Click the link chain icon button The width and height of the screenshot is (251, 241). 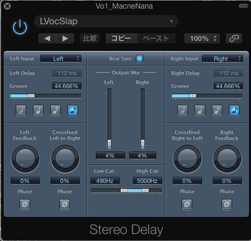tap(234, 38)
